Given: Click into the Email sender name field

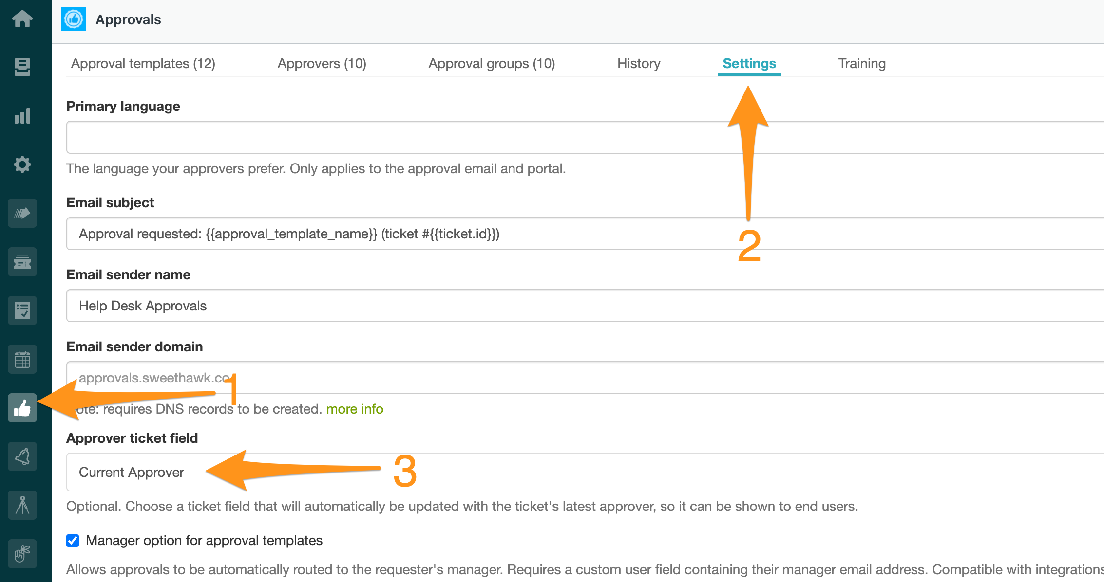Looking at the screenshot, I should click(585, 306).
